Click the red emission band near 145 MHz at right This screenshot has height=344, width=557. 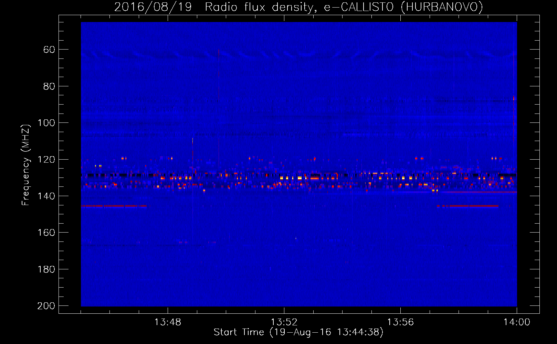pyautogui.click(x=467, y=206)
